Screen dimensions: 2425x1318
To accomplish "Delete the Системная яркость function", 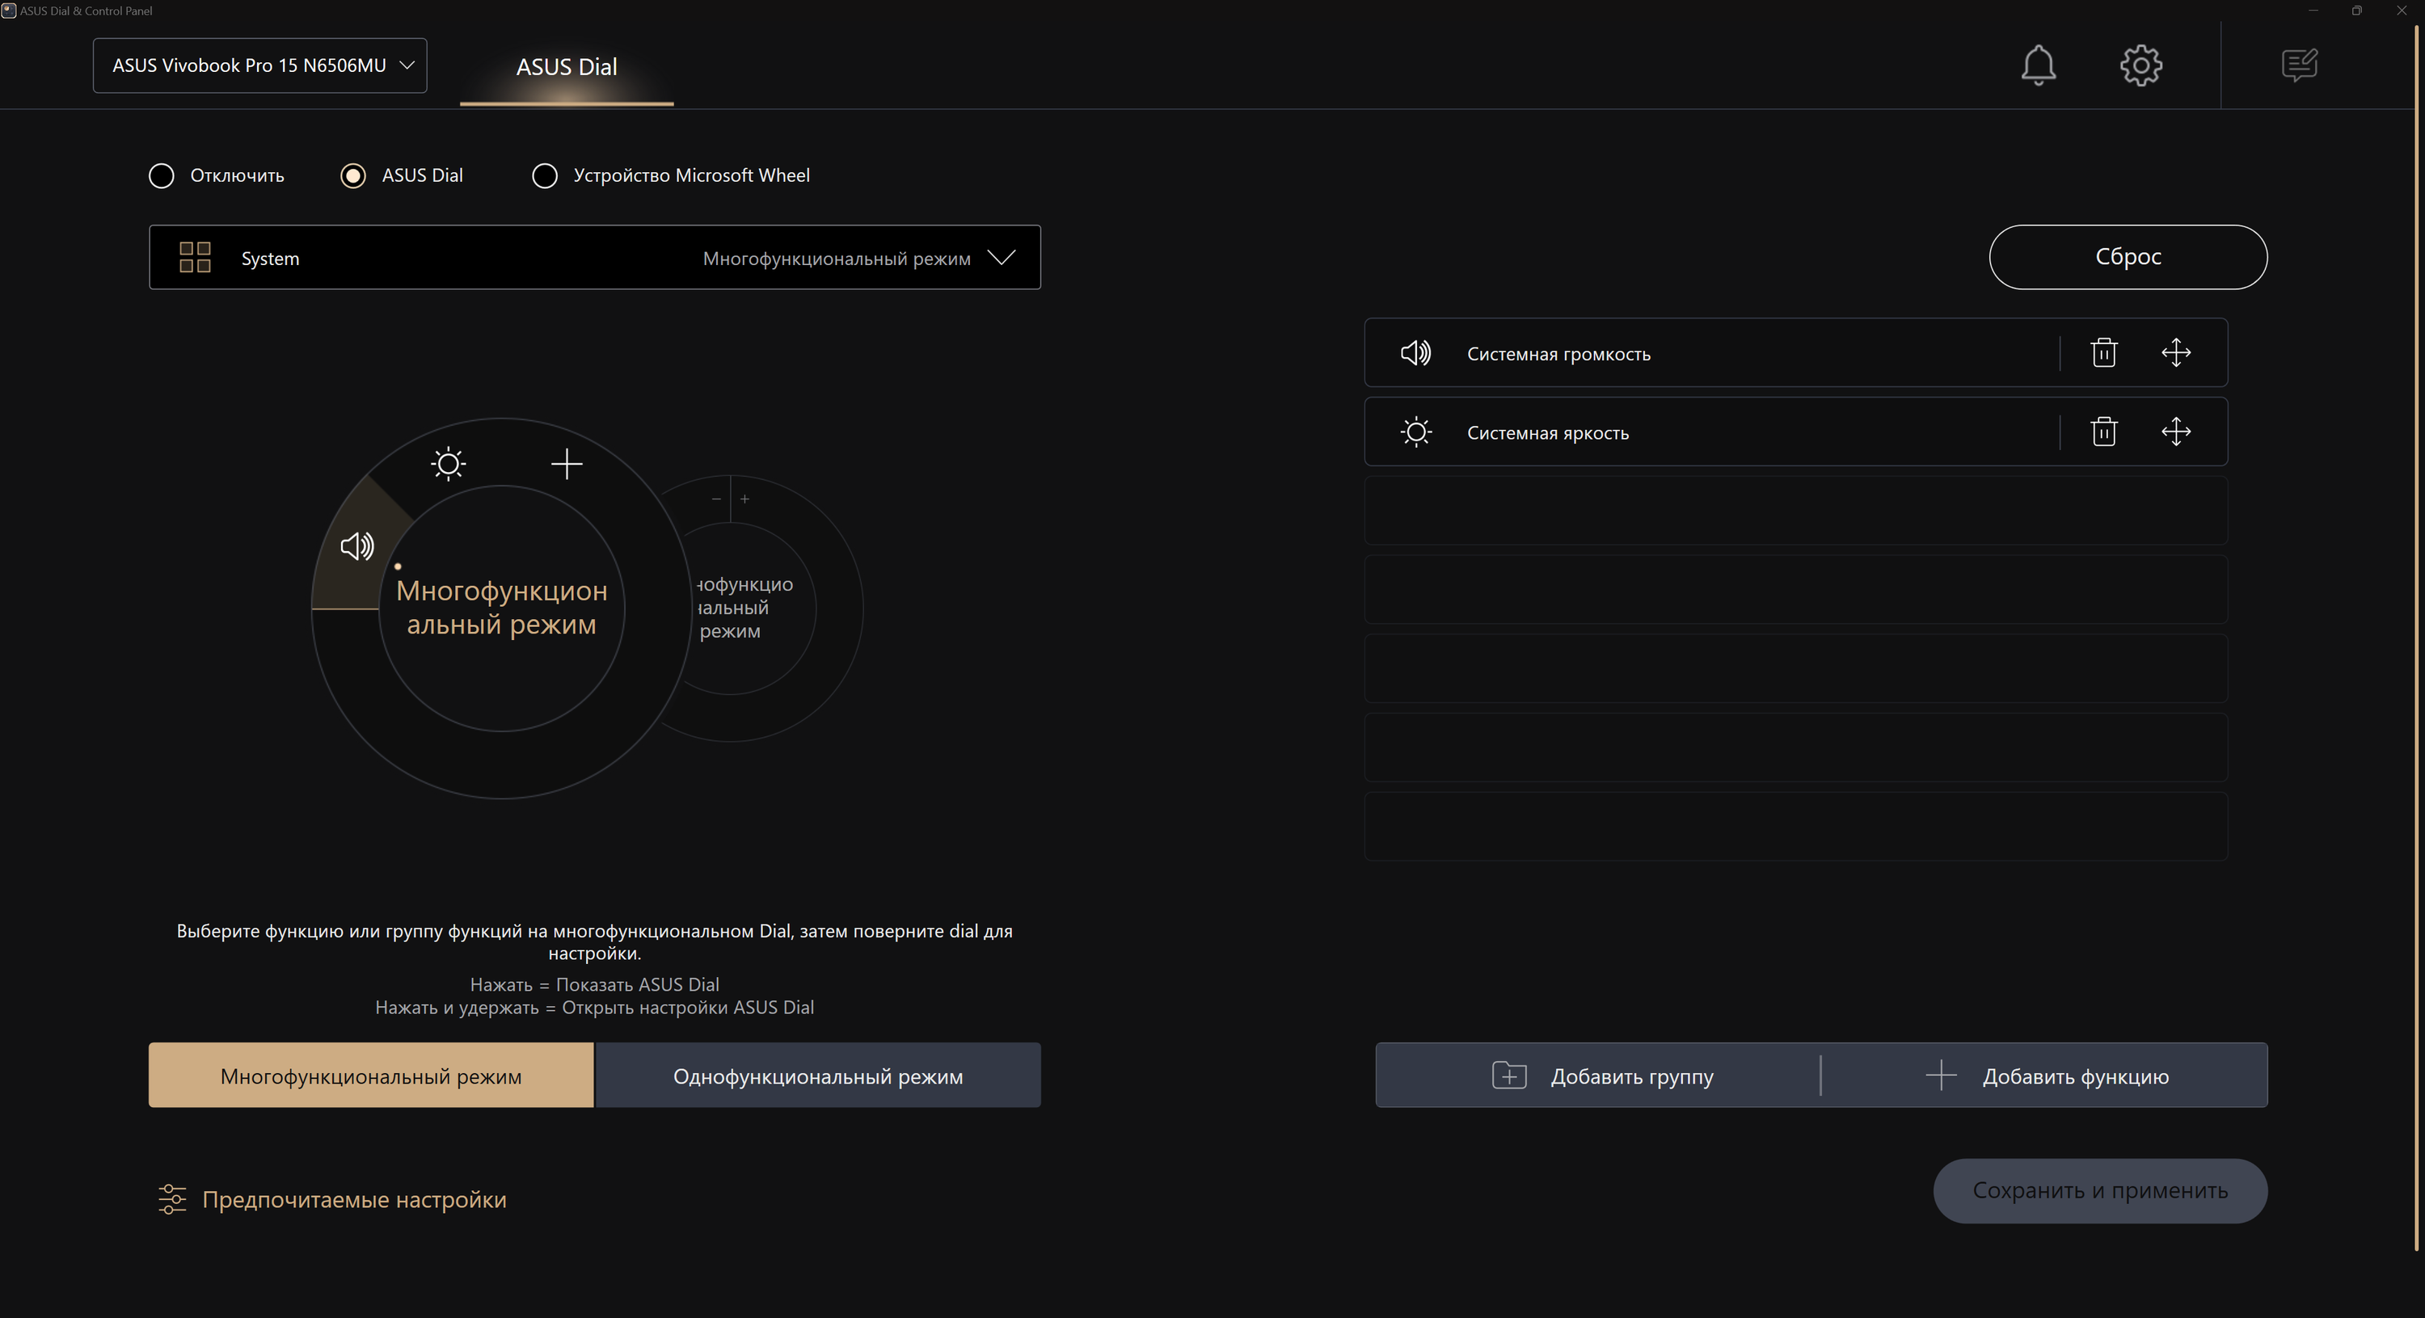I will coord(2104,432).
